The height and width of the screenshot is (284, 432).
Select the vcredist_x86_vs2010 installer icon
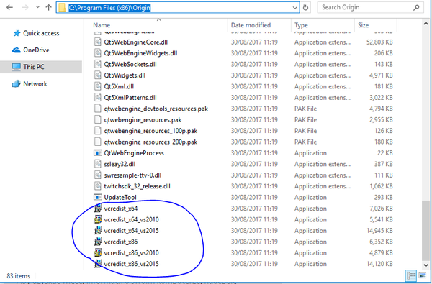tap(98, 252)
